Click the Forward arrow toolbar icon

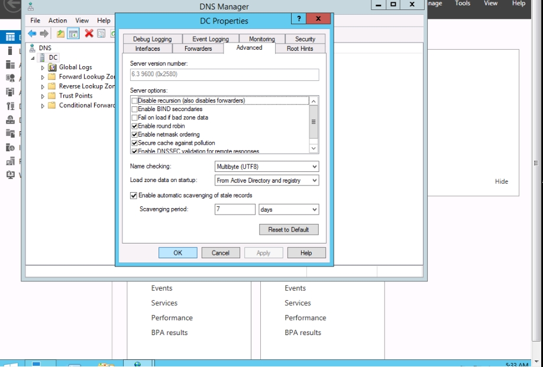point(44,34)
